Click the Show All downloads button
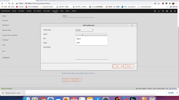 (x=171, y=93)
